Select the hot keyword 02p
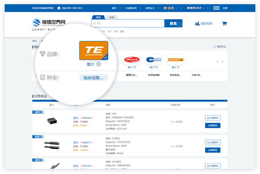The width and height of the screenshot is (260, 174). [122, 31]
